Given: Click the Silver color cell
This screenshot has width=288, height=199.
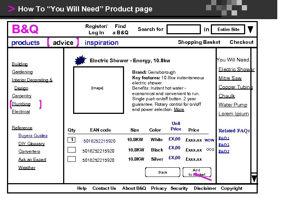Looking at the screenshot, I should tap(157, 159).
